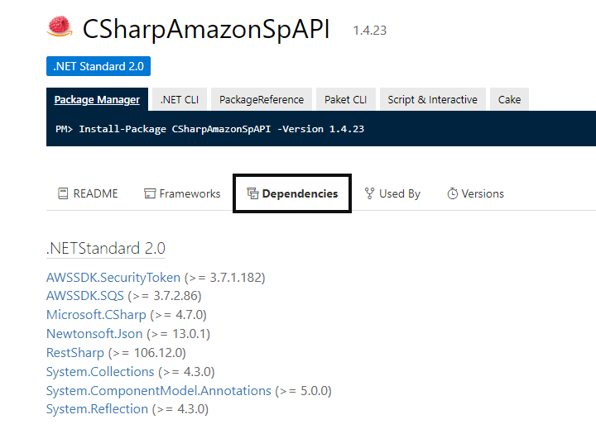Click the CSharpAmazonSpAPI package logo icon
The width and height of the screenshot is (596, 448).
60,28
